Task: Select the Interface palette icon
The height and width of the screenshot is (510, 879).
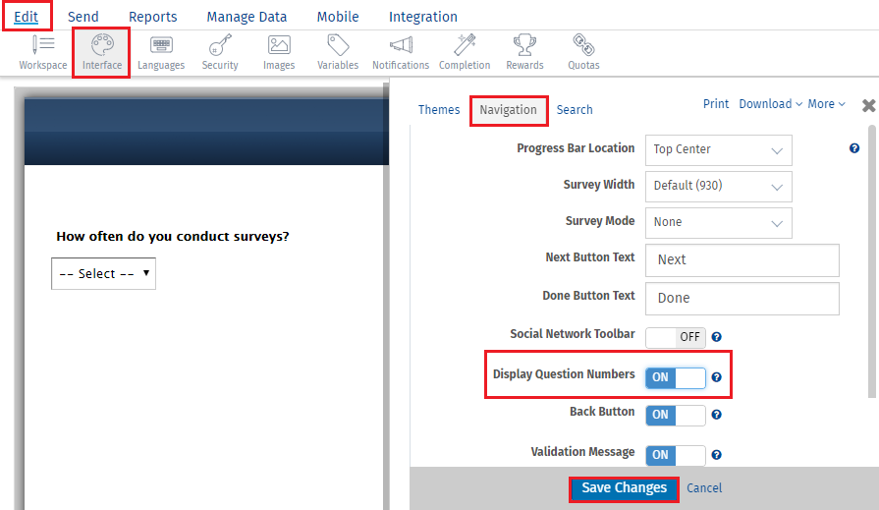Action: point(102,53)
